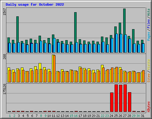The width and height of the screenshot is (152, 119).
Task: Click the red KBytes bar for day 26
Action: tap(121, 98)
